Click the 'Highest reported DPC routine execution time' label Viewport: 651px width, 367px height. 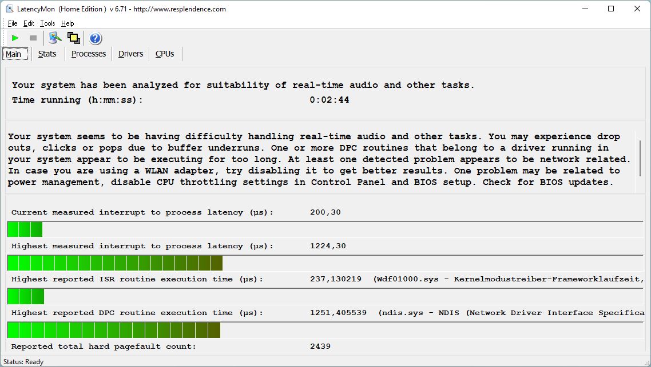coord(137,313)
